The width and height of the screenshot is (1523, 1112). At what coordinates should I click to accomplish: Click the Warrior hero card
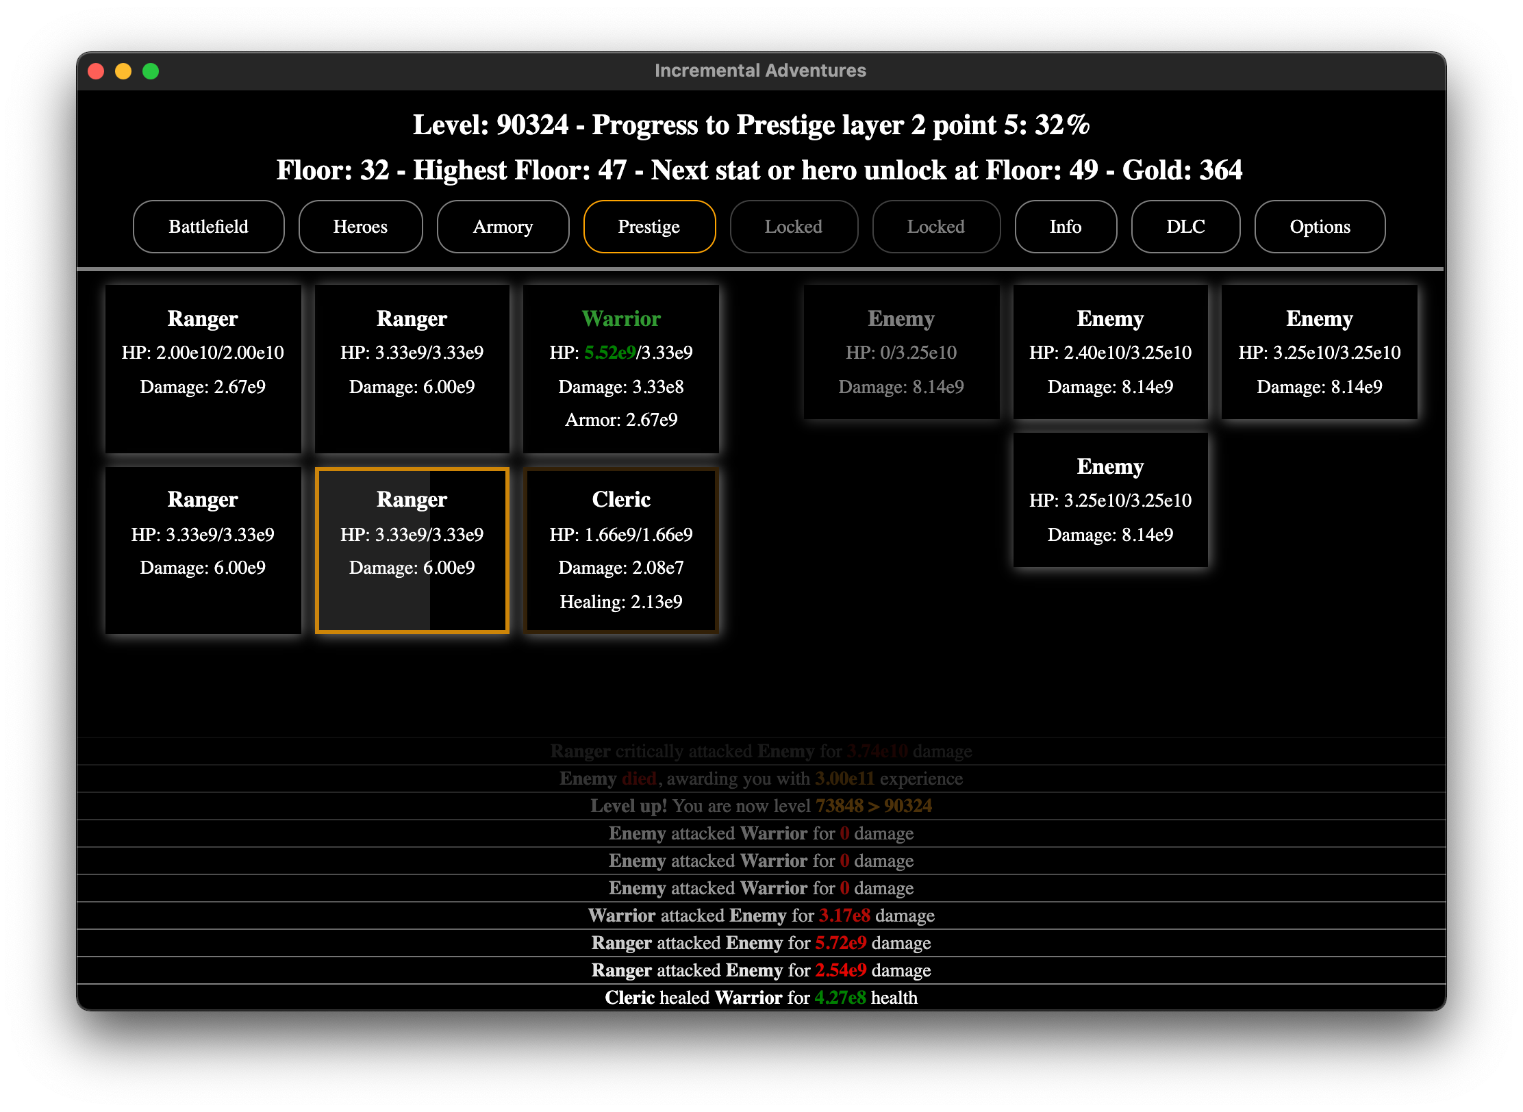pos(621,368)
